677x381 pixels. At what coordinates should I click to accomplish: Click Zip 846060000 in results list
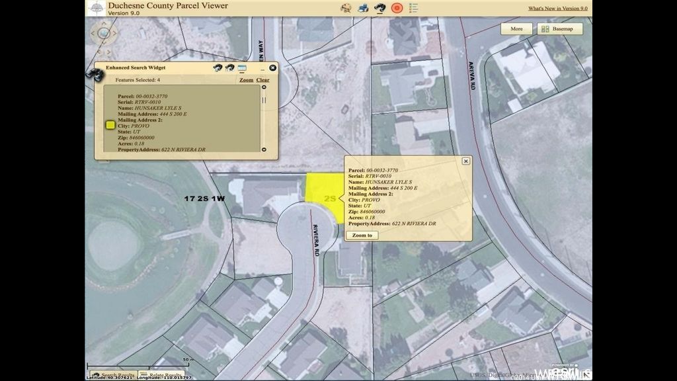point(136,138)
